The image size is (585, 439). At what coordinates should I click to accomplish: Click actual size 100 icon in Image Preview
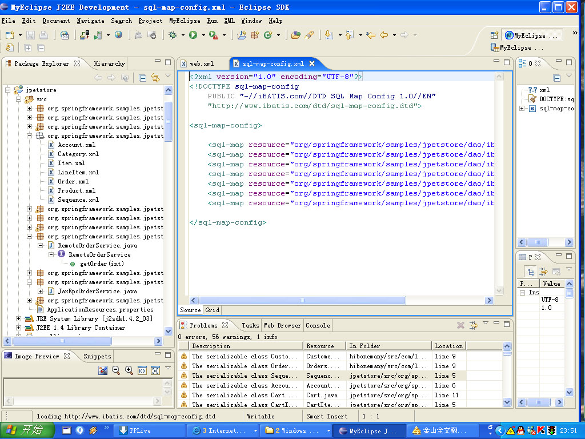point(142,370)
